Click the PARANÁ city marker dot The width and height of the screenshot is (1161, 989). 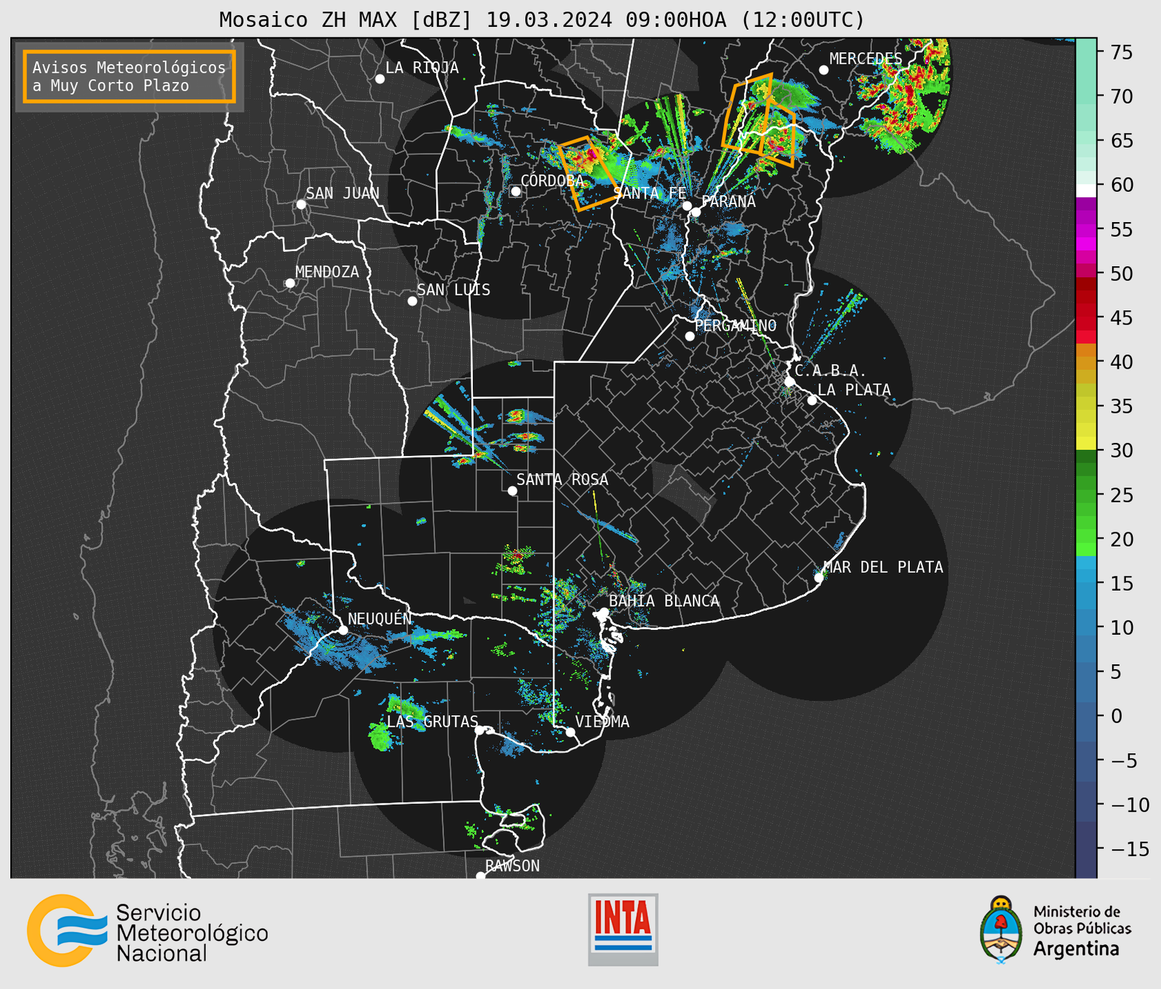pos(696,212)
